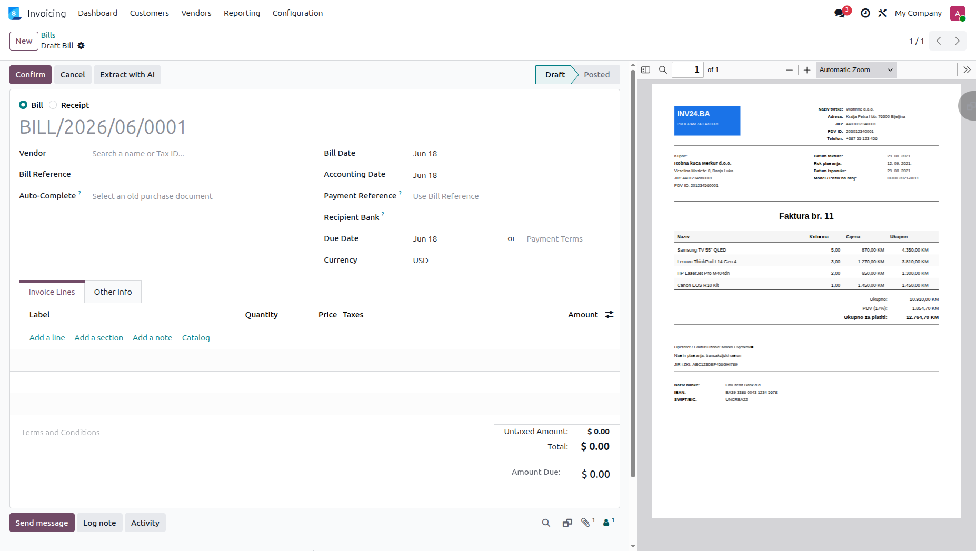Open My Company switcher

918,13
